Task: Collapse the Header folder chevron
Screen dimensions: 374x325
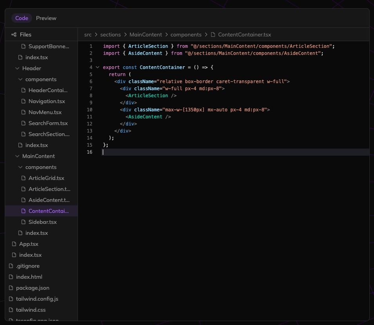Action: tap(17, 68)
